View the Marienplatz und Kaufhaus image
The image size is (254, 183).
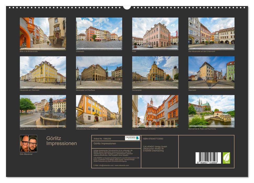click(x=99, y=73)
